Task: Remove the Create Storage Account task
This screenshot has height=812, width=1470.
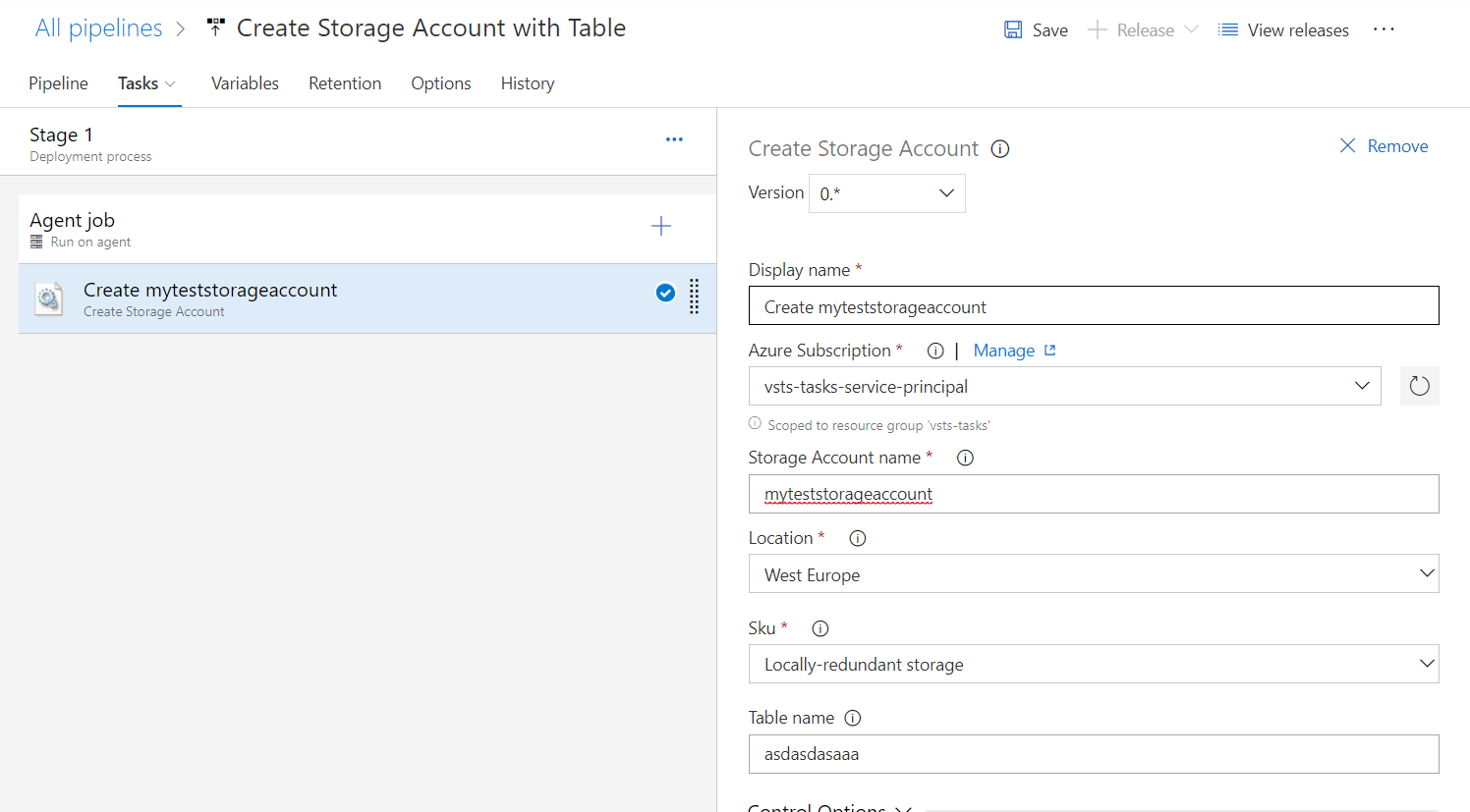Action: pyautogui.click(x=1384, y=146)
